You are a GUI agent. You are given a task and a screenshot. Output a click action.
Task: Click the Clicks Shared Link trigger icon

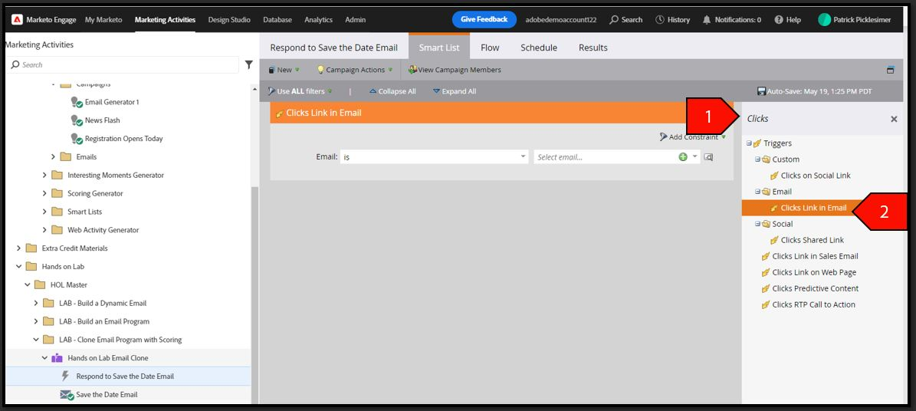[774, 240]
